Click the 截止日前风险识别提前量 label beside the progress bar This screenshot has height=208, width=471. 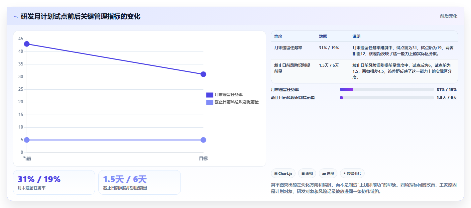tap(293, 98)
